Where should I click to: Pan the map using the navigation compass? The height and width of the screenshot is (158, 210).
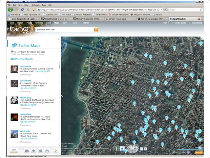132,149
